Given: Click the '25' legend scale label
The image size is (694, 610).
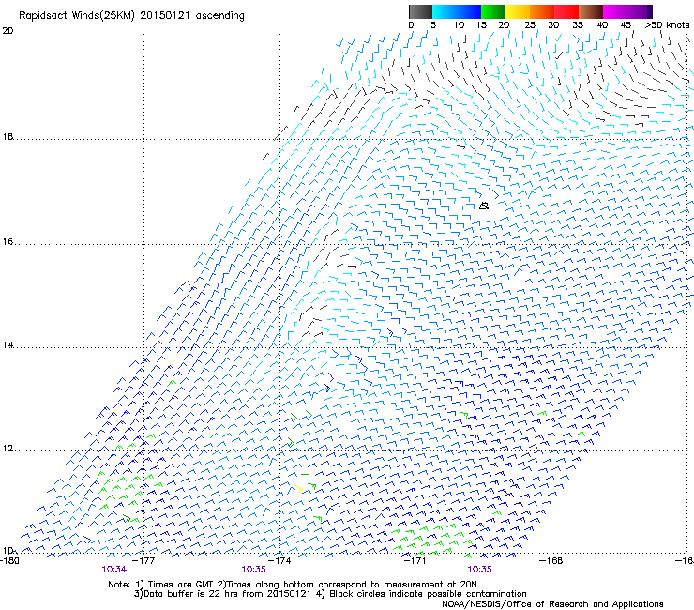Looking at the screenshot, I should (530, 25).
